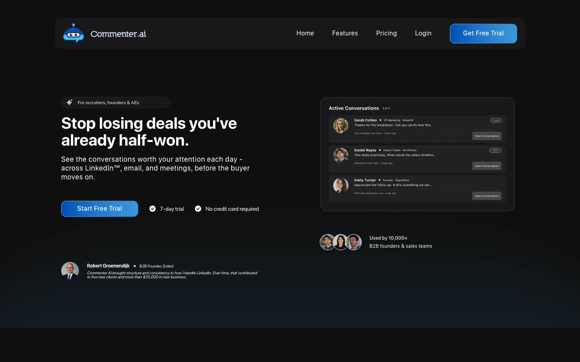
Task: Click 'Next step assigned to you' status text
Action: click(x=375, y=193)
